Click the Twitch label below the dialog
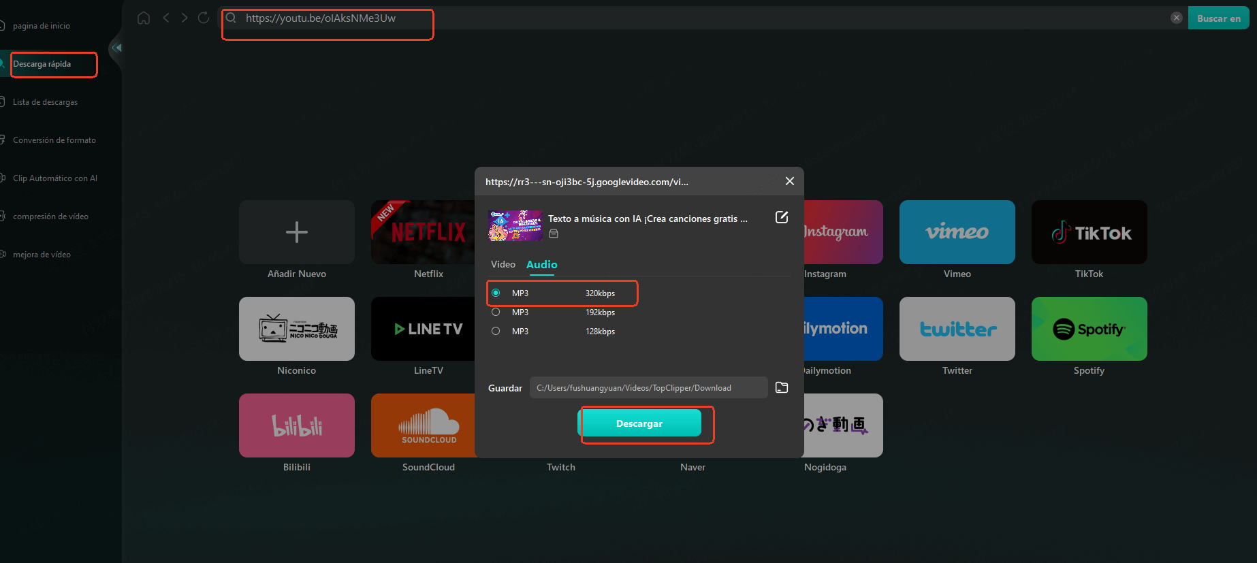Screen dimensions: 1257x563 coord(561,467)
